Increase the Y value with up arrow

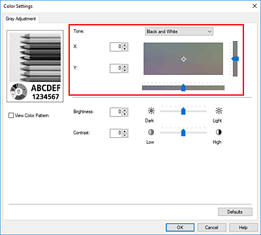125,66
